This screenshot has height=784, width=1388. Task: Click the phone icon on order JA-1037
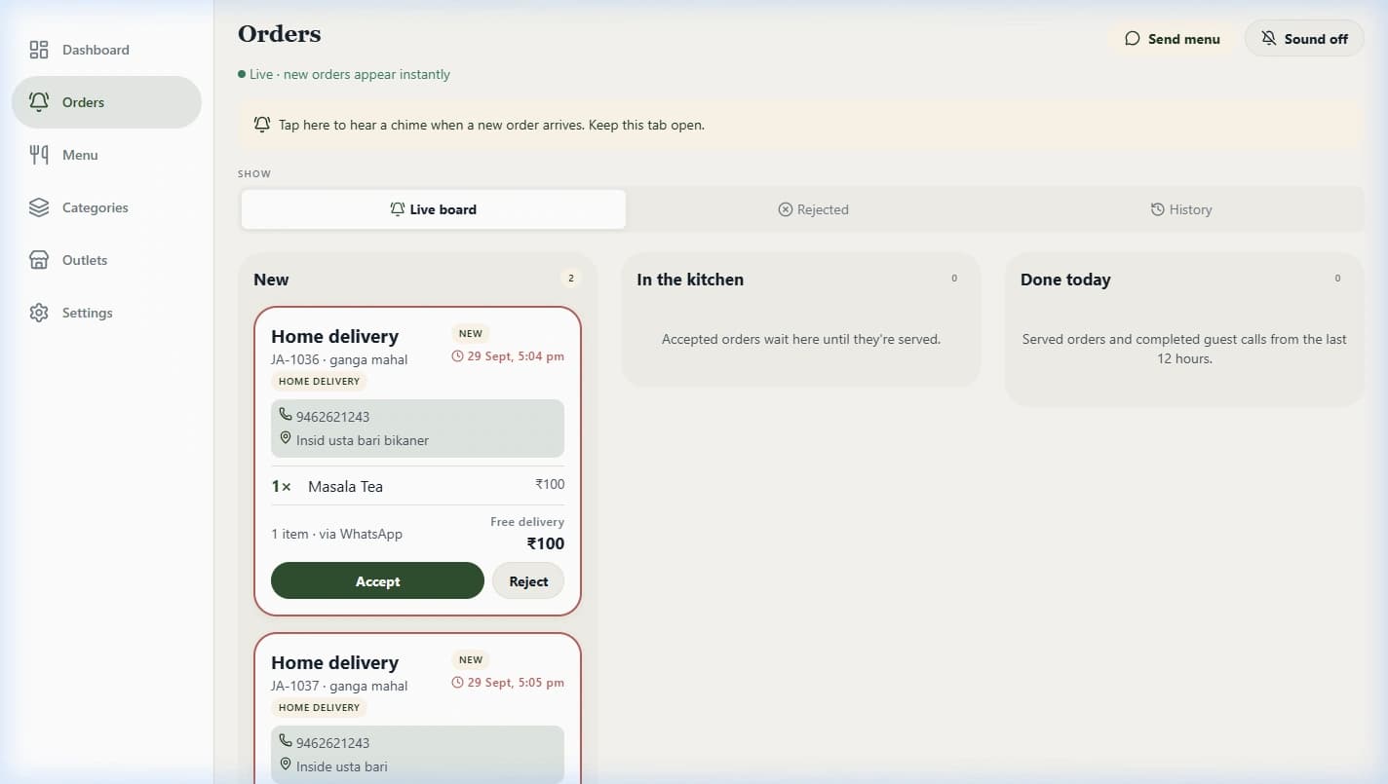pos(286,741)
